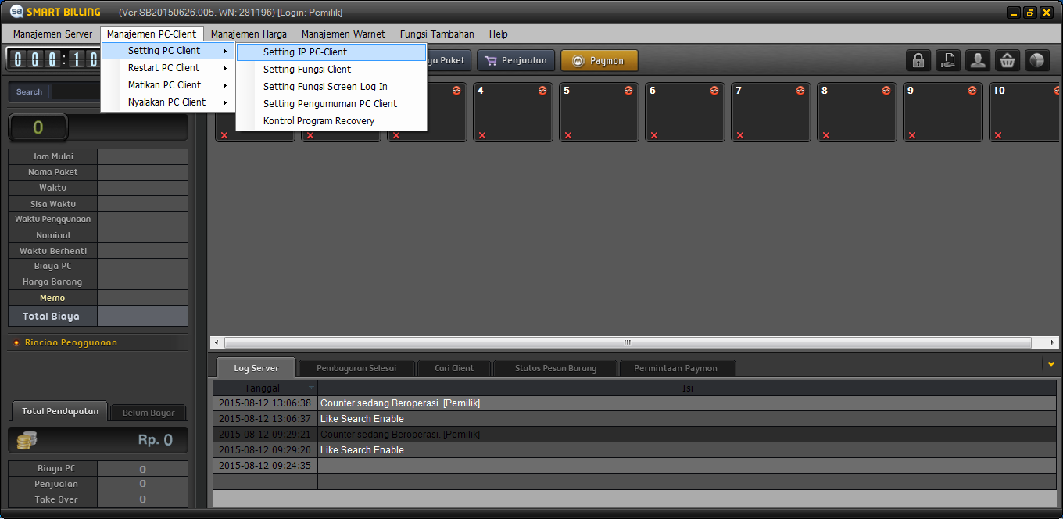
Task: Click the red disconnected icon on PC 5
Action: click(628, 91)
